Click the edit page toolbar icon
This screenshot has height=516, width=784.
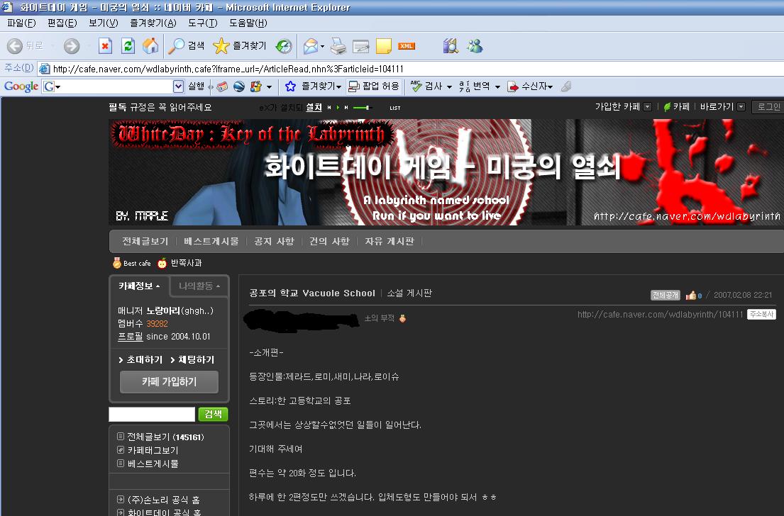[x=360, y=46]
